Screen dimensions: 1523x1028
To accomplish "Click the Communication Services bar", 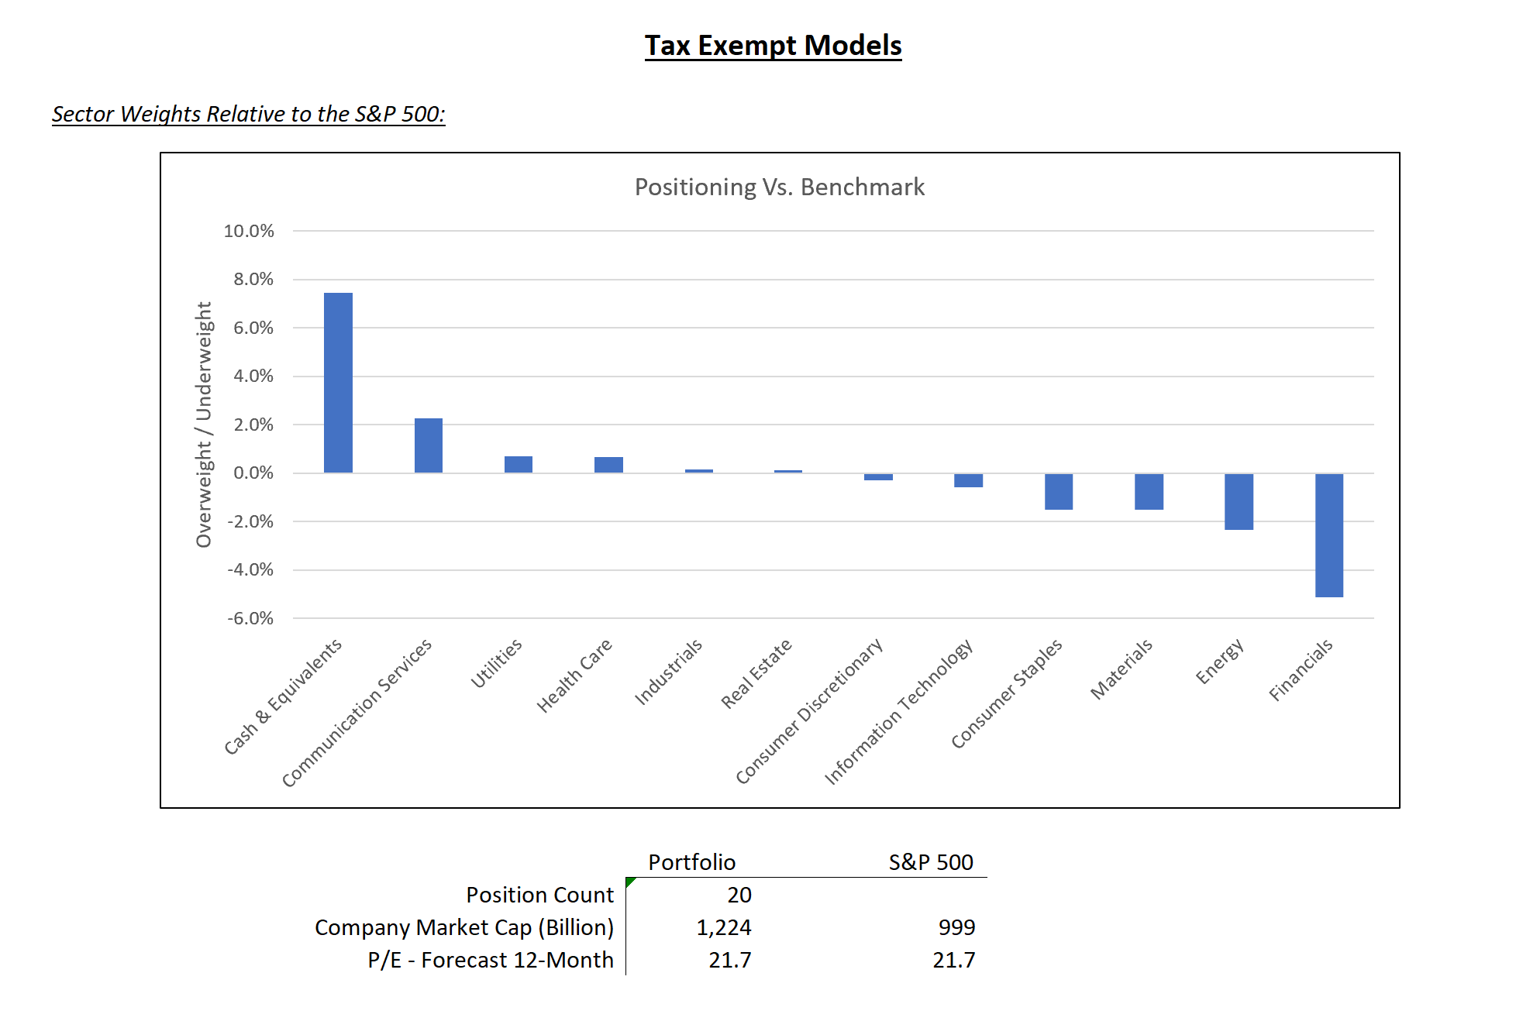I will [428, 445].
